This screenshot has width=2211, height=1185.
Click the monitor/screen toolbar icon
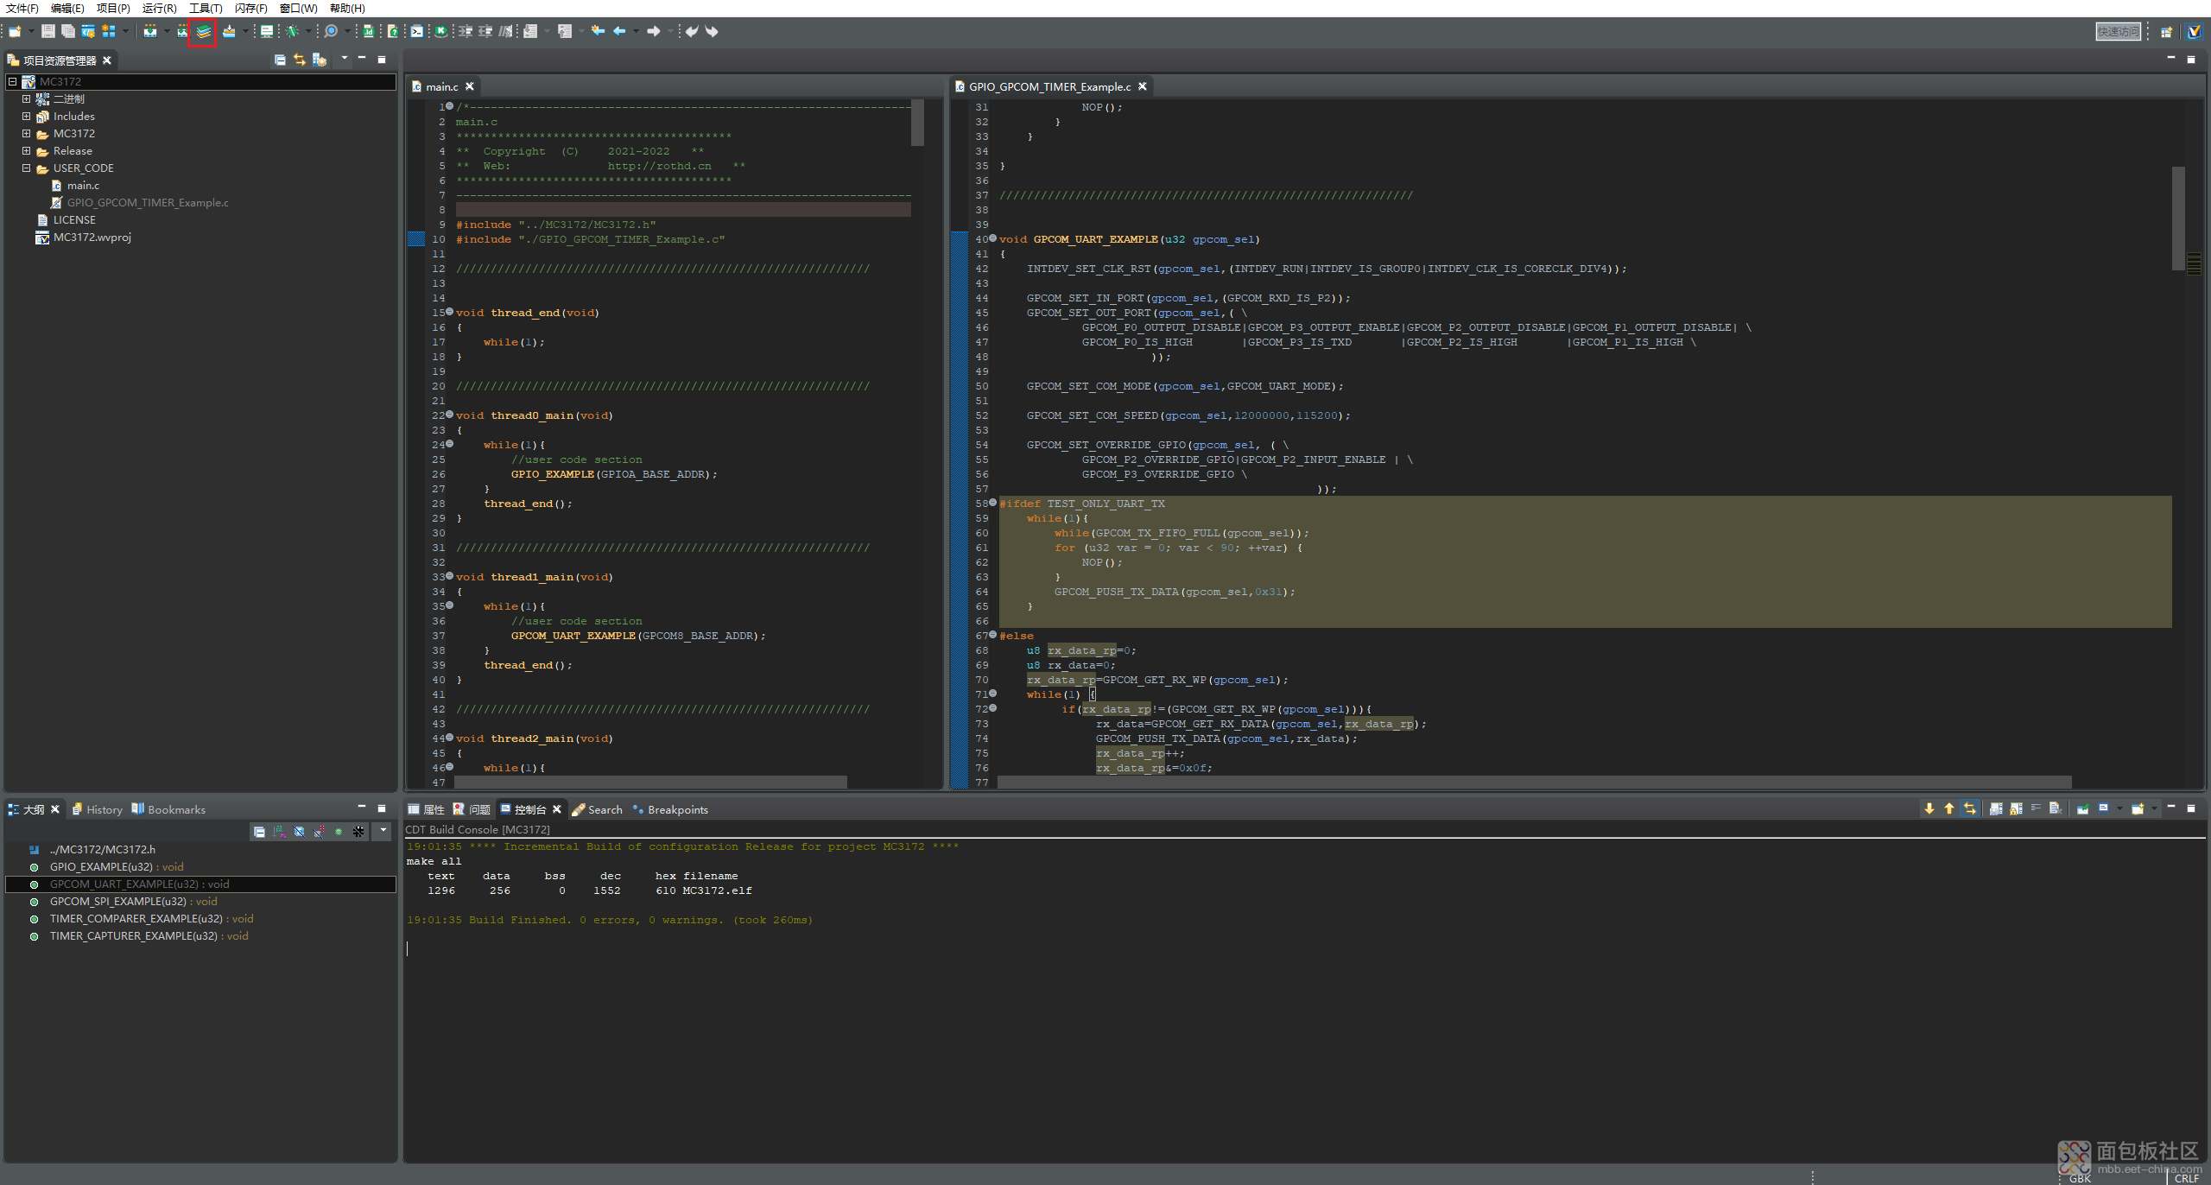point(267,31)
